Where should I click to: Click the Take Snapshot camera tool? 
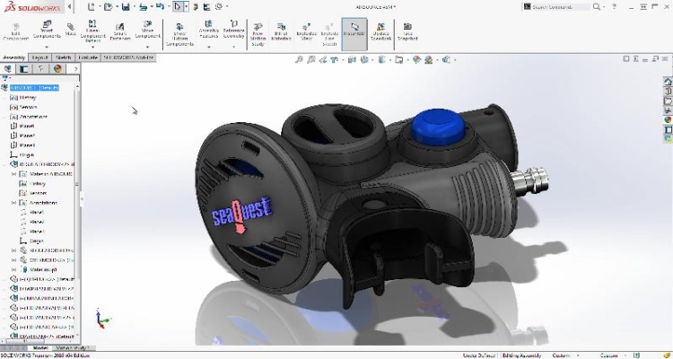(x=407, y=32)
